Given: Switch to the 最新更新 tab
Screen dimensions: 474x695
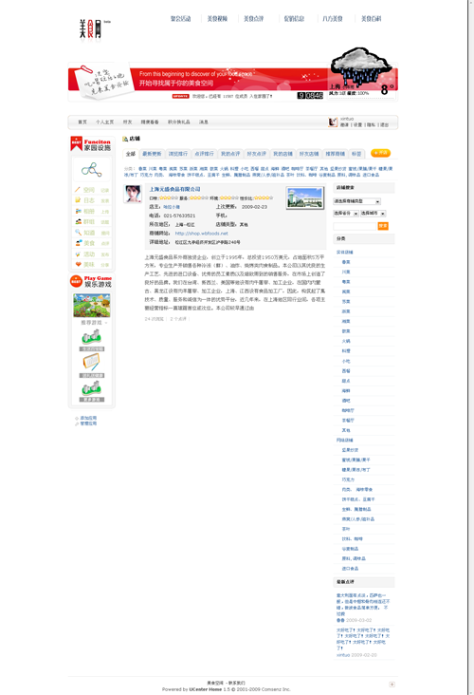Looking at the screenshot, I should (152, 154).
